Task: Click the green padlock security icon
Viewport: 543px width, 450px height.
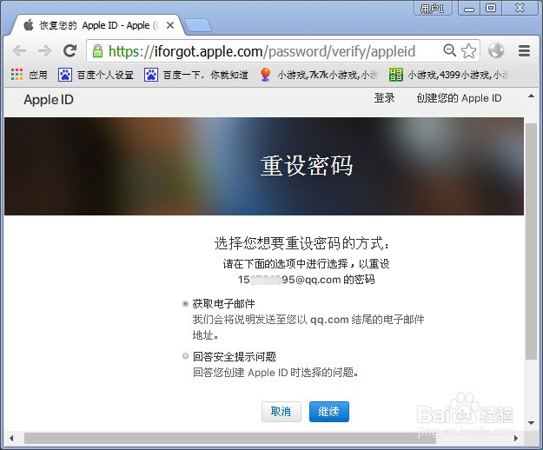Action: [x=97, y=51]
